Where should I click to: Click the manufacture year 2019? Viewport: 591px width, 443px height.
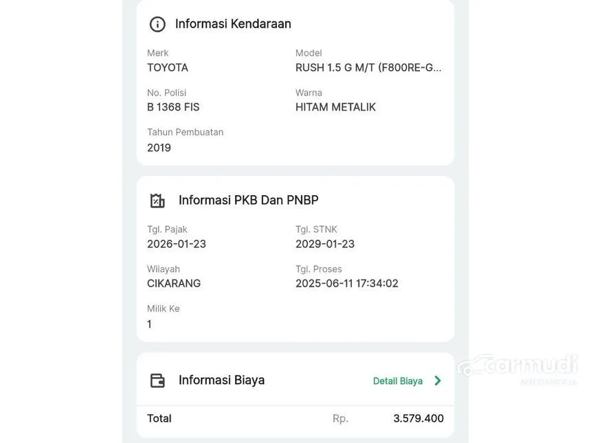pyautogui.click(x=159, y=148)
